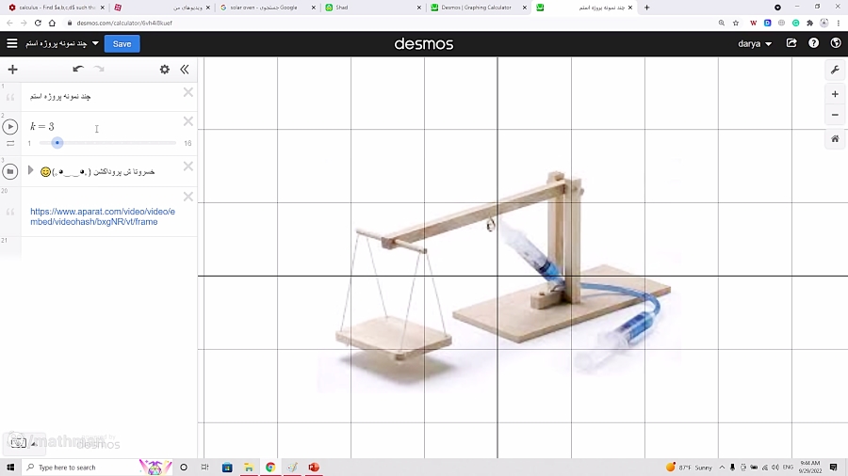
Task: Delete the folder row 3
Action: click(x=188, y=167)
